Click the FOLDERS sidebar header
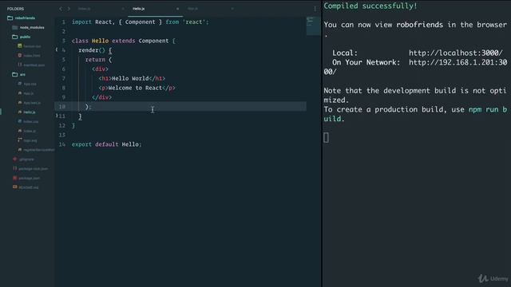Viewport: 511px width, 287px height. coord(15,9)
